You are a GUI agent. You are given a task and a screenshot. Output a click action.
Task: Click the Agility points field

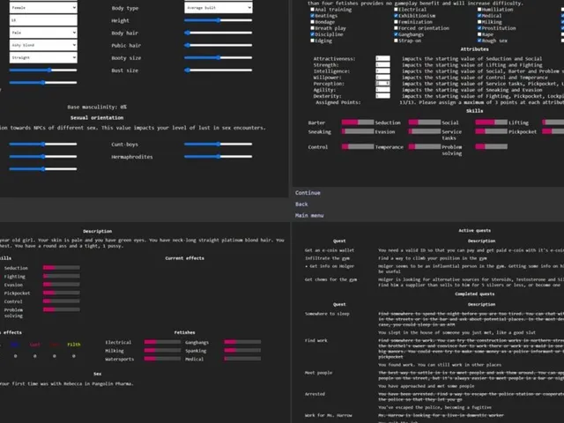[382, 90]
